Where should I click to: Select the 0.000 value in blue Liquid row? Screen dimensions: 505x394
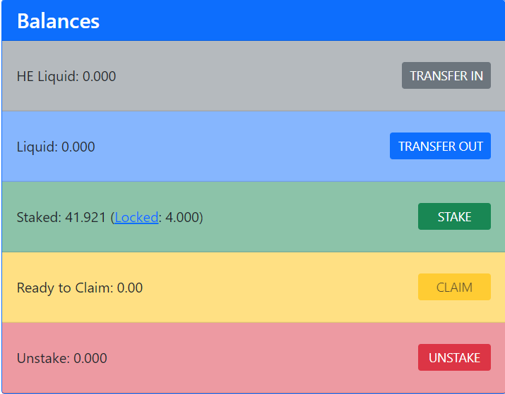click(78, 147)
